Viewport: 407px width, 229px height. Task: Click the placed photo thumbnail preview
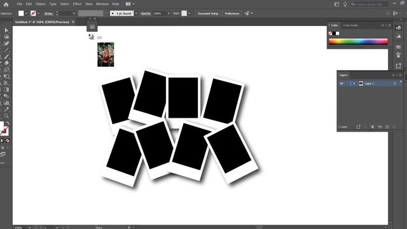tap(106, 55)
